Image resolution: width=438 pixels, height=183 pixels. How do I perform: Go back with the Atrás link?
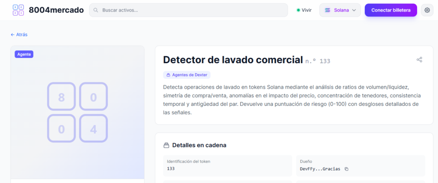click(x=19, y=35)
